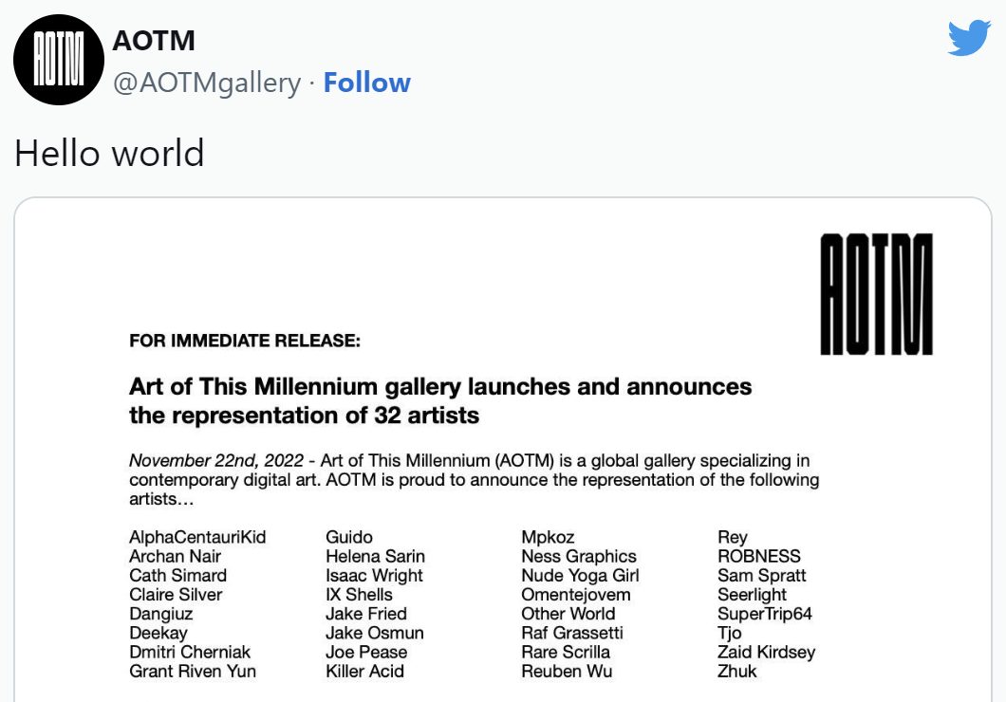1006x702 pixels.
Task: Click the Art of This Millennium headline
Action: point(440,400)
